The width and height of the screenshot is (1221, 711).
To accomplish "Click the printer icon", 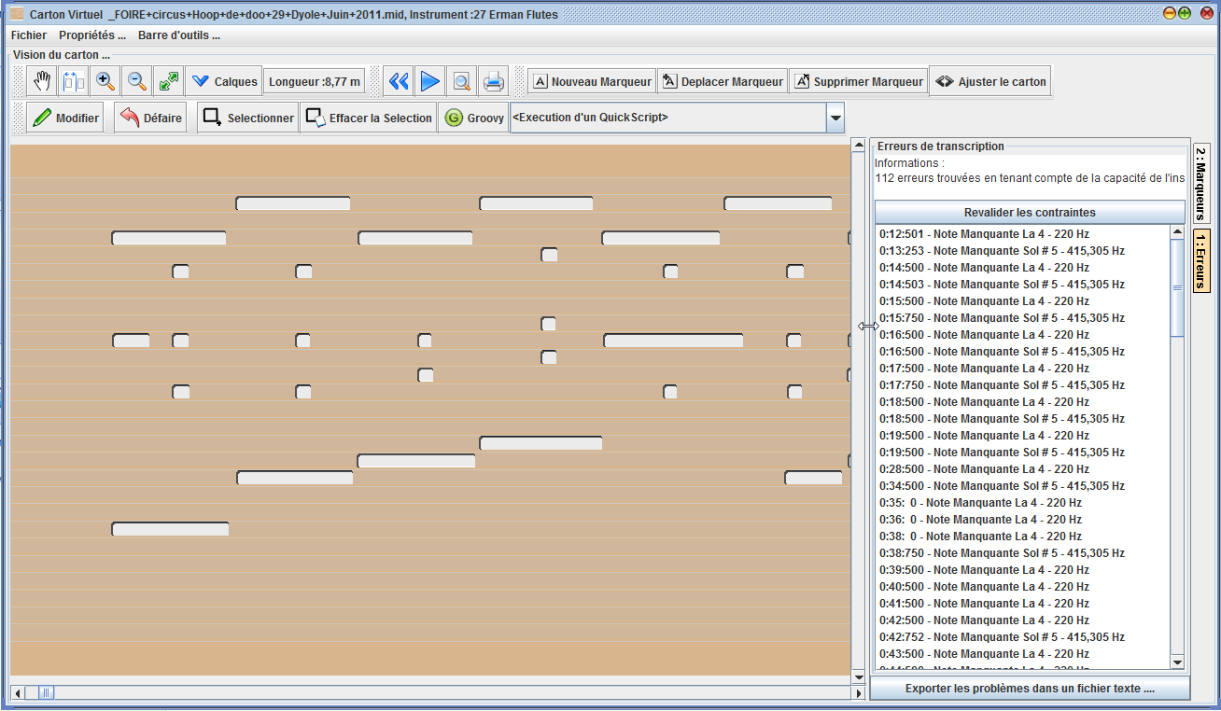I will (494, 82).
